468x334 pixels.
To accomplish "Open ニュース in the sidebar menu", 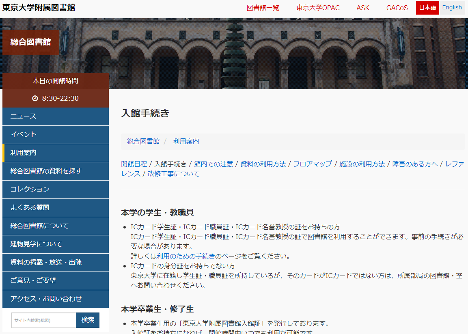I will 24,116.
